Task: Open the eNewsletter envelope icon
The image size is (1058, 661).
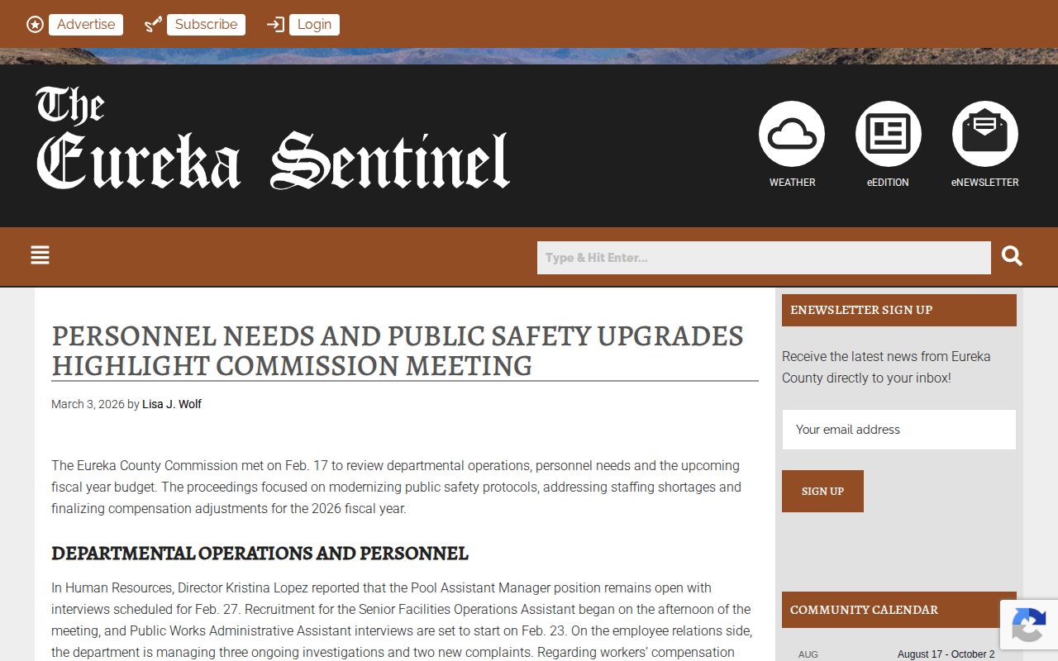Action: [x=985, y=134]
